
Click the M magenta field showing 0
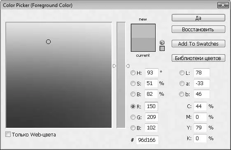point(200,117)
